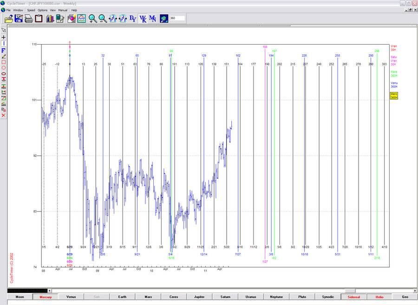Open the Speed menu
Image resolution: width=418 pixels, height=305 pixels.
(31, 10)
